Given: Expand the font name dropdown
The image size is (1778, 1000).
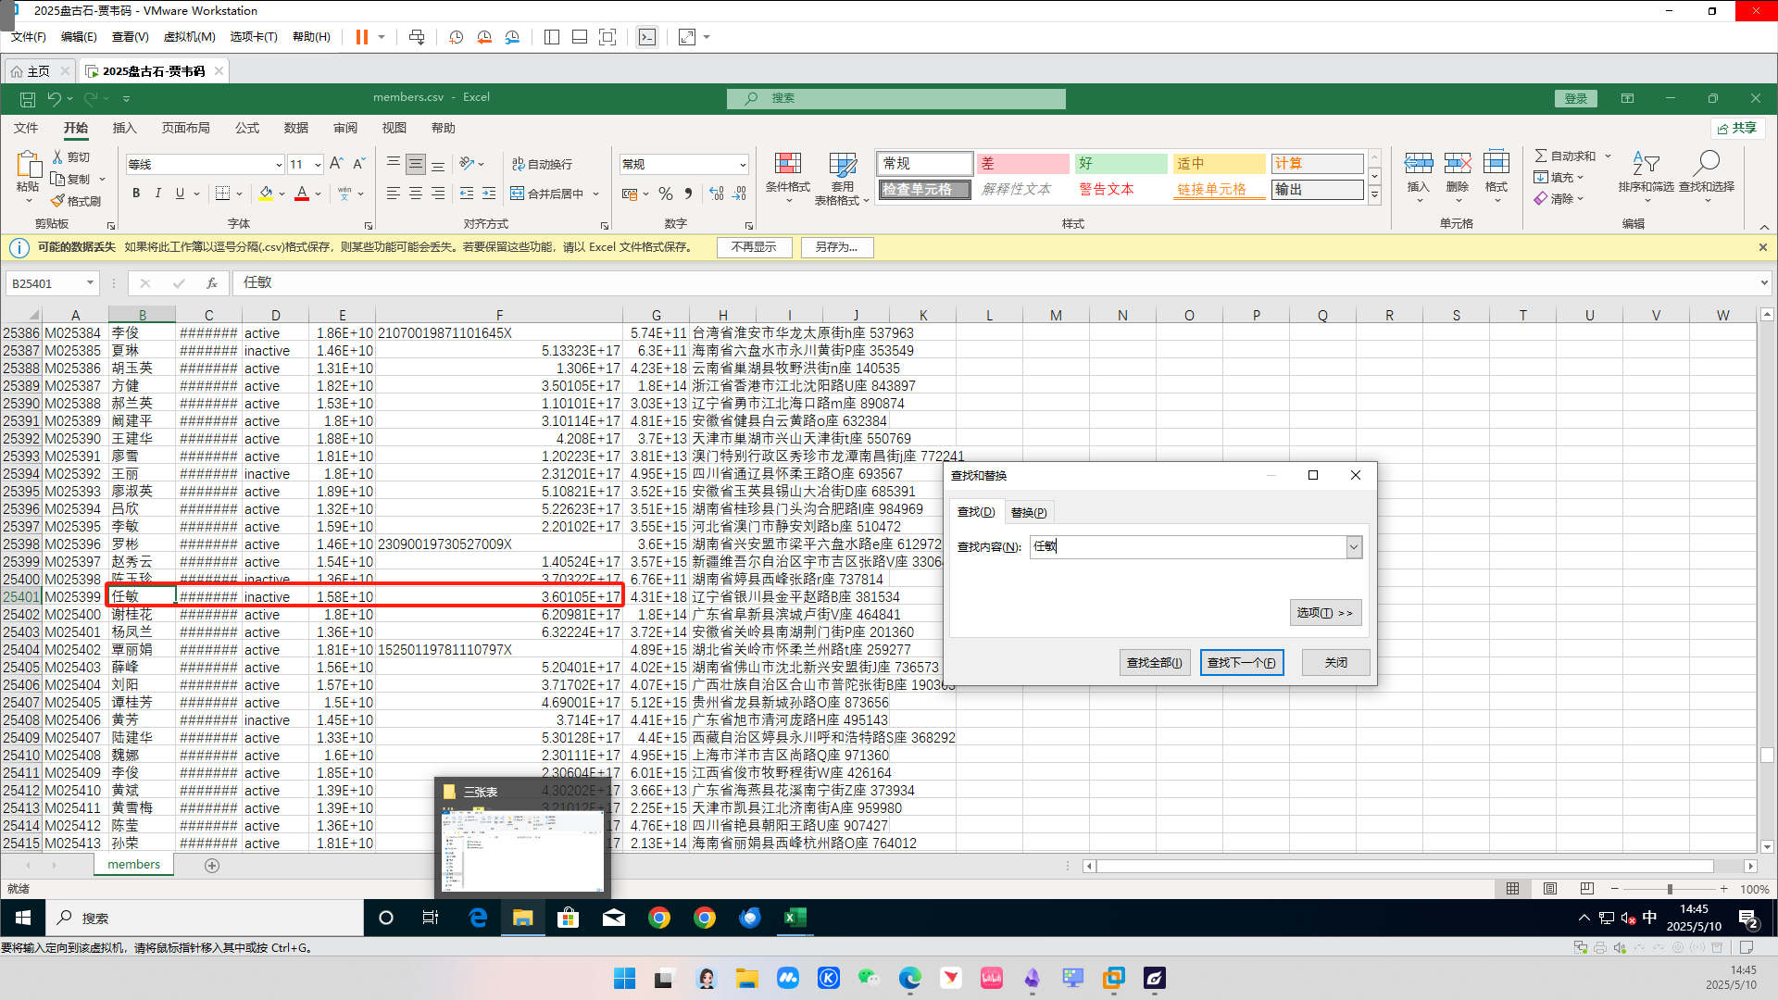Looking at the screenshot, I should pyautogui.click(x=279, y=165).
